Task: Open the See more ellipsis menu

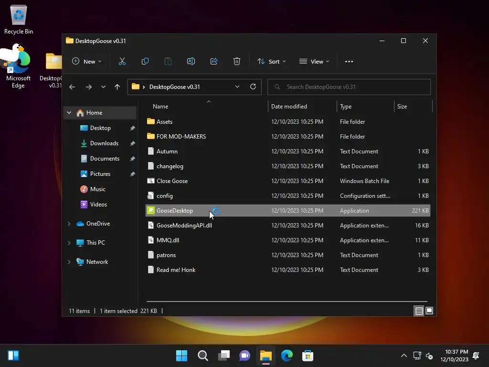Action: (x=349, y=62)
